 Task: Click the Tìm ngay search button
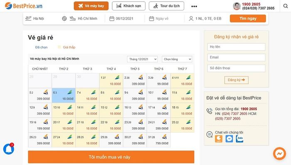(x=248, y=19)
